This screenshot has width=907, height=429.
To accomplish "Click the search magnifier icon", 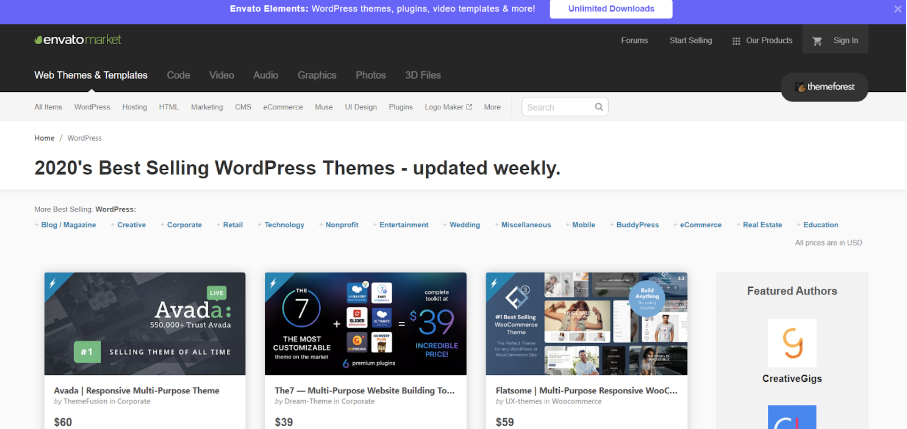I will coord(599,107).
